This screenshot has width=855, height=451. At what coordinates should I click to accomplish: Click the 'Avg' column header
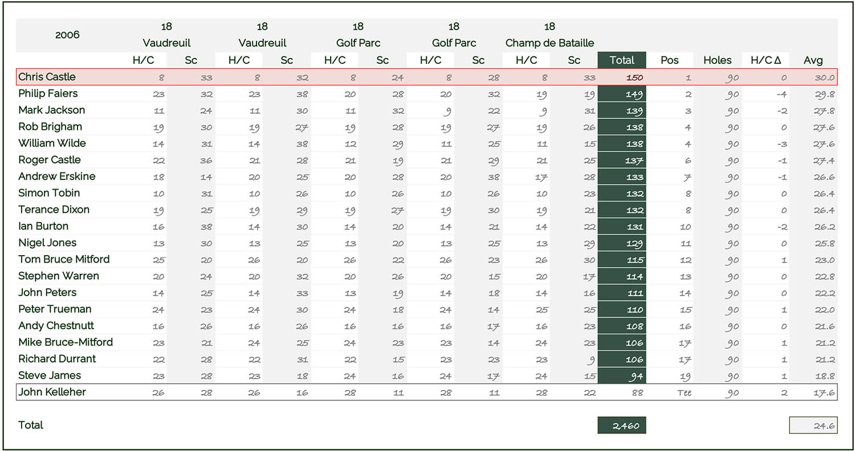(813, 60)
